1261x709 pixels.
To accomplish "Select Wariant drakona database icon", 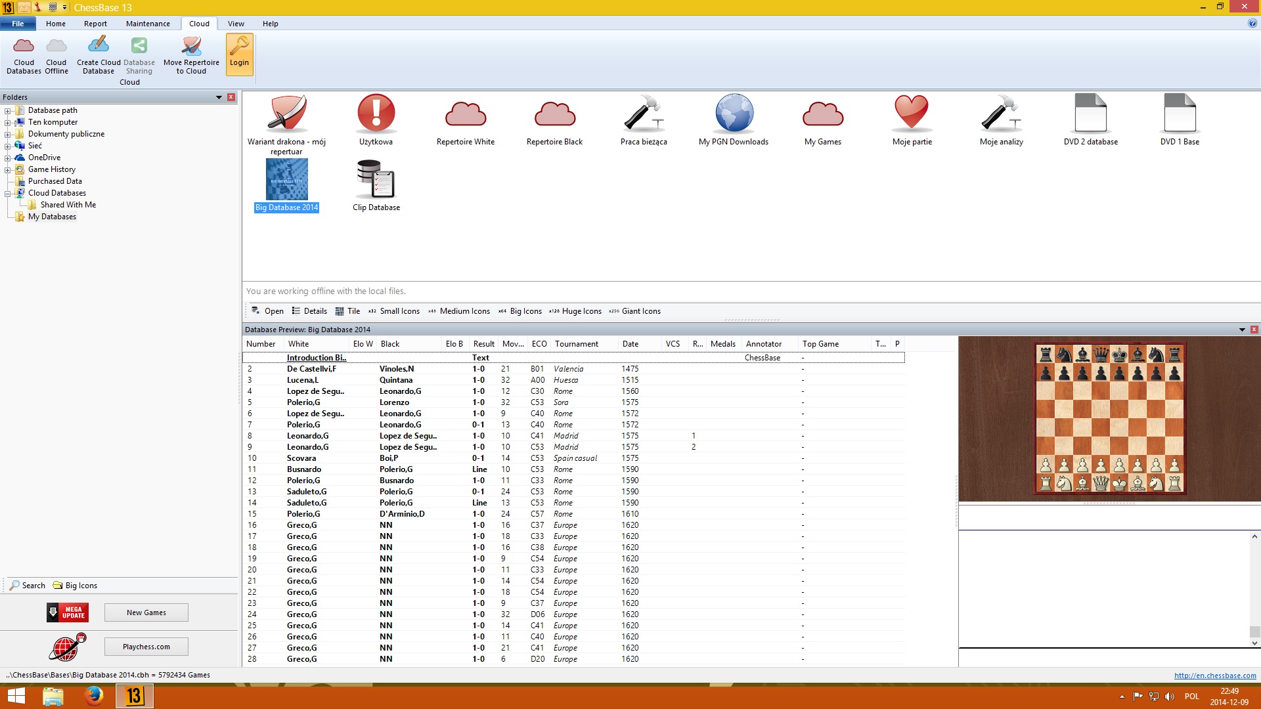I will click(287, 114).
